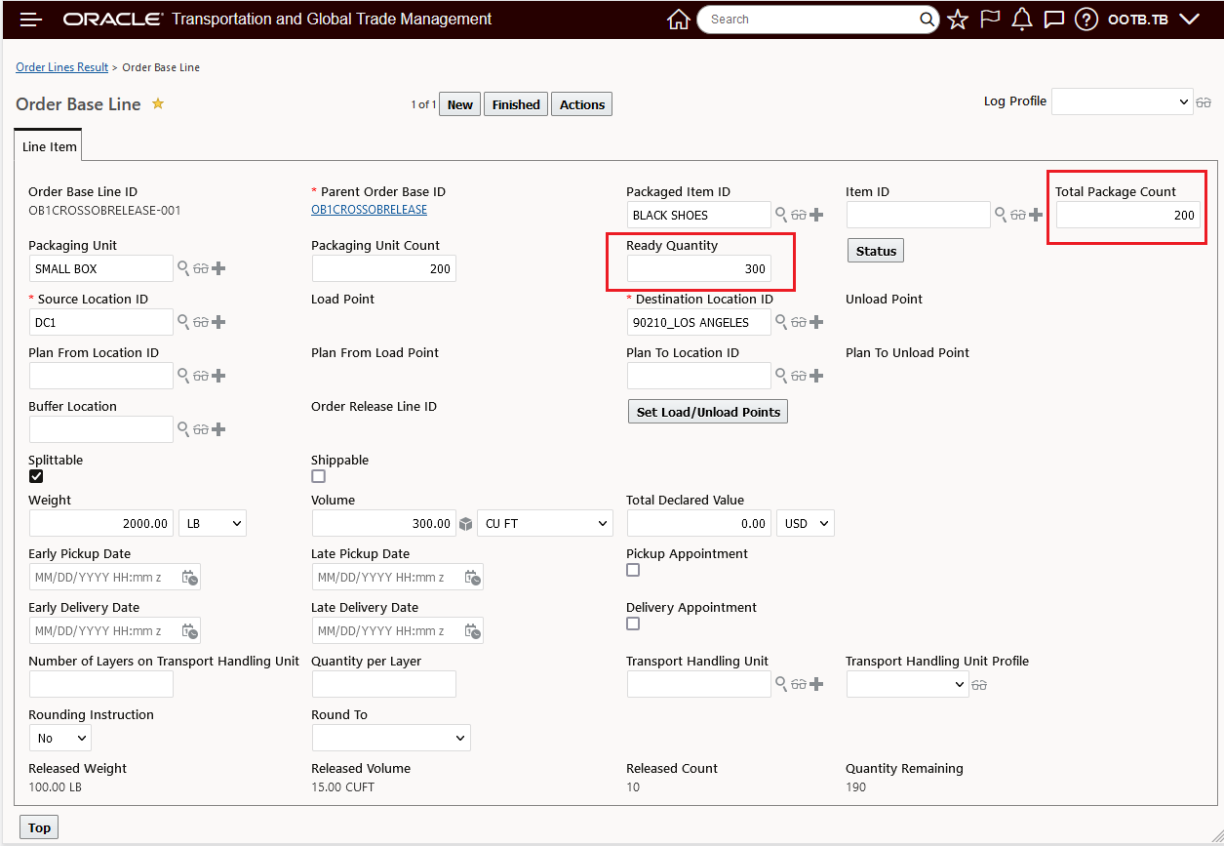Click the Top button
1224x846 pixels.
pos(39,827)
